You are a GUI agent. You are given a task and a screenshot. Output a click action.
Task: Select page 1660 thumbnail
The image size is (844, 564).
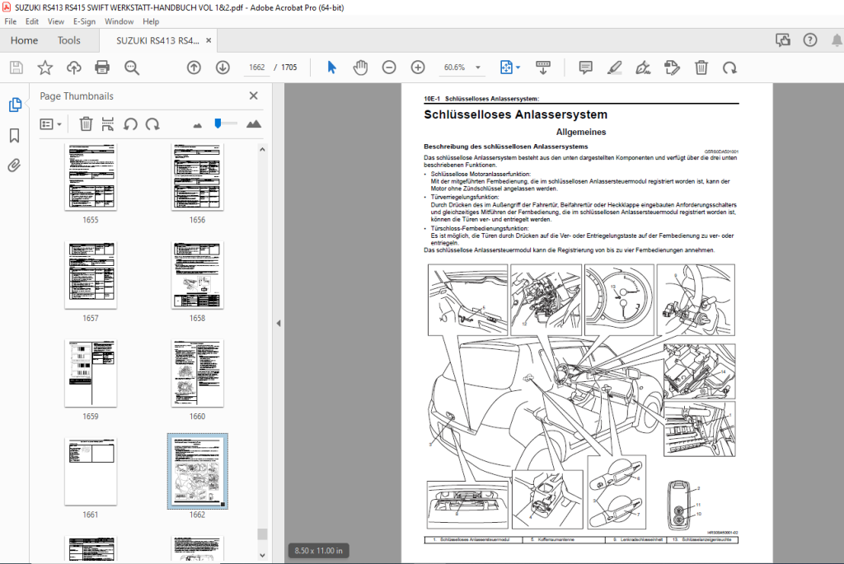coord(197,373)
